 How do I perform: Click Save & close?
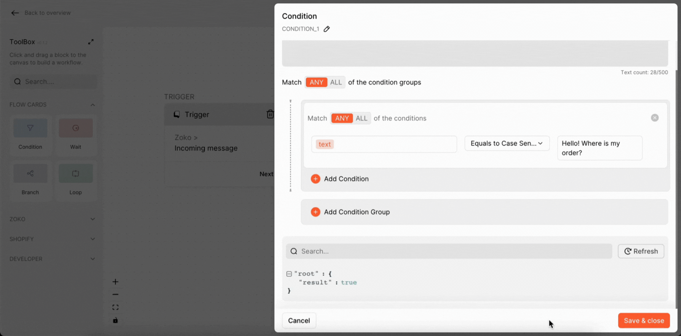644,321
